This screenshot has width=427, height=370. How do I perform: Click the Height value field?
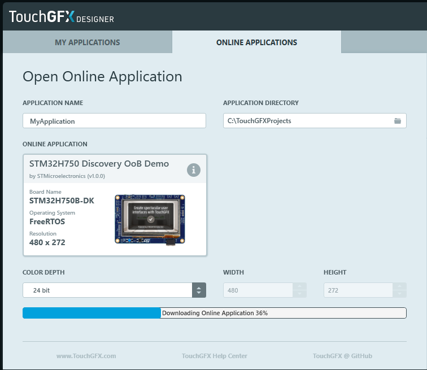358,290
